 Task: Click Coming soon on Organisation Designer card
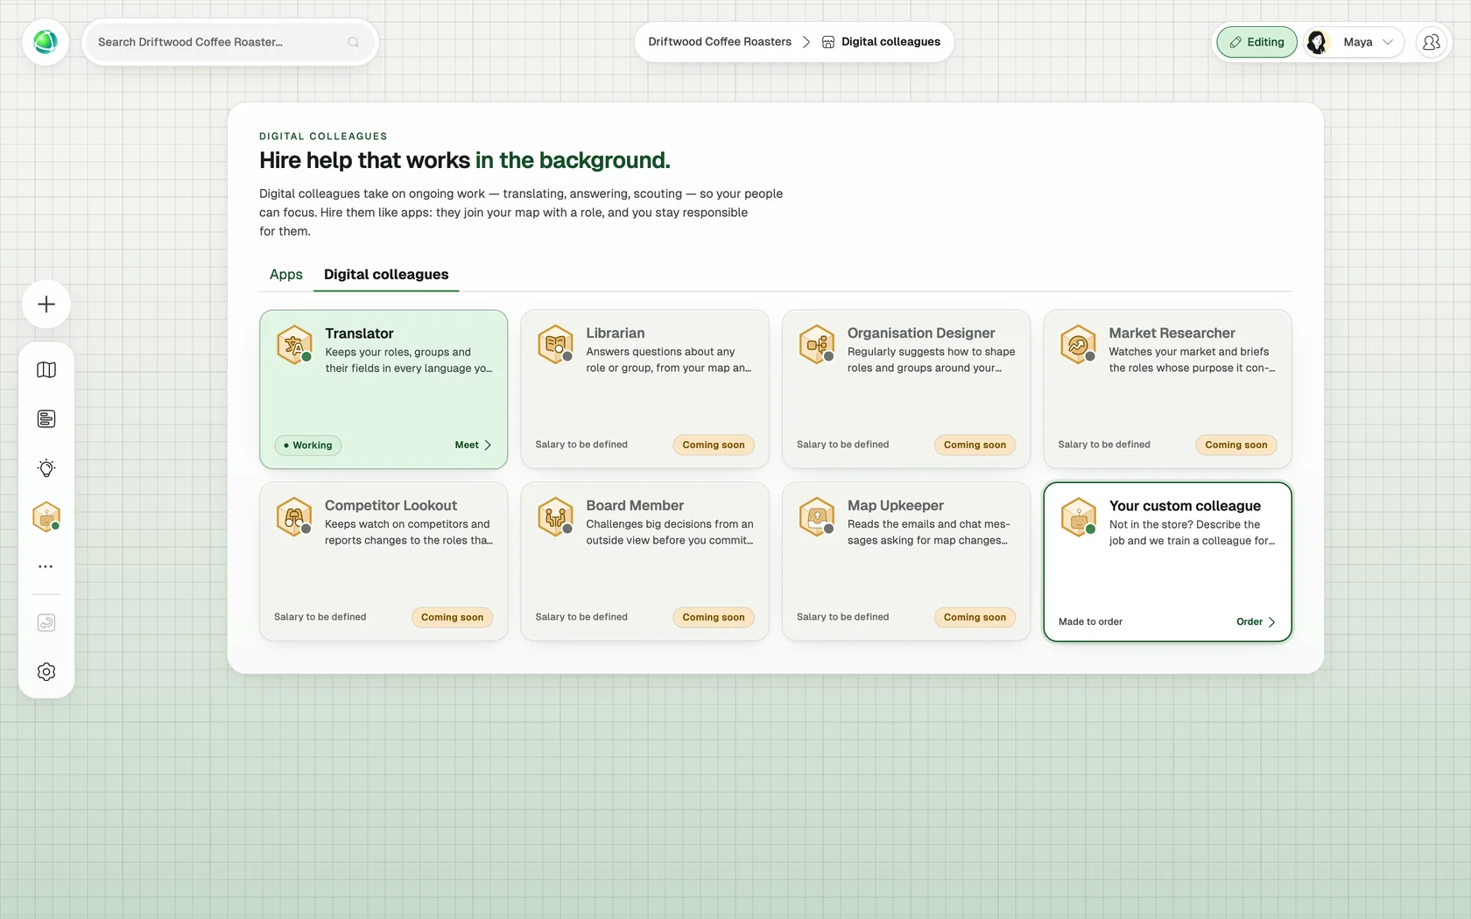(x=975, y=445)
